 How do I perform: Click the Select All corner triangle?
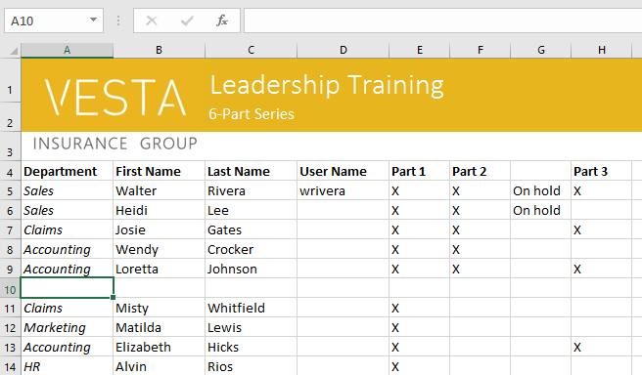[x=14, y=50]
